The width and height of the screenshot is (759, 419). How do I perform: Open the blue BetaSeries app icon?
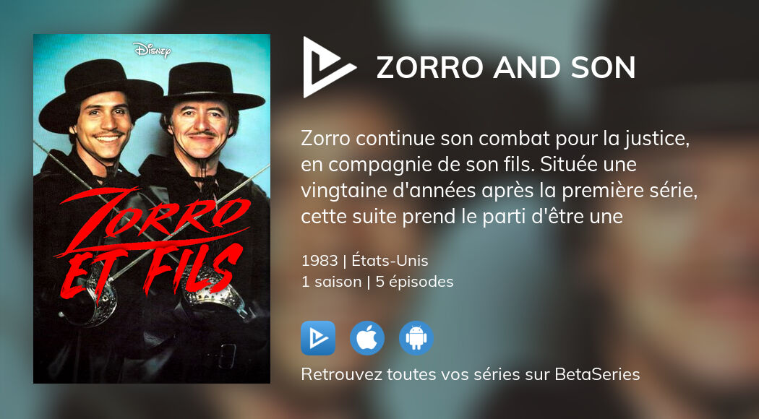click(x=318, y=338)
